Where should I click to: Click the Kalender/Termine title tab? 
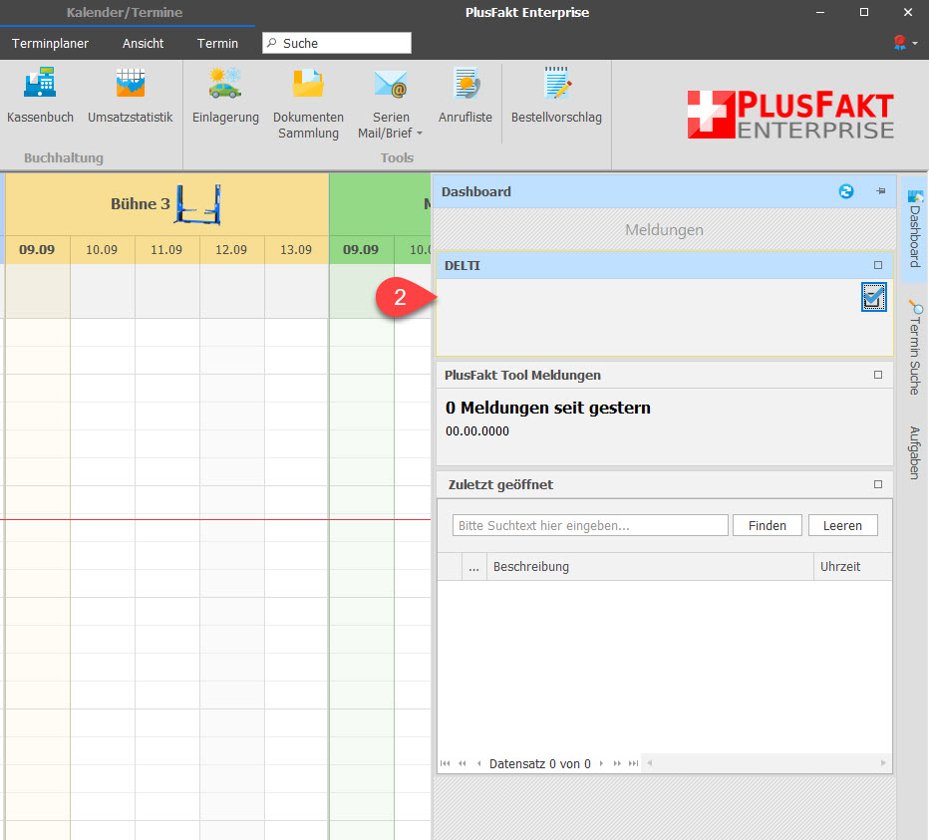(125, 12)
